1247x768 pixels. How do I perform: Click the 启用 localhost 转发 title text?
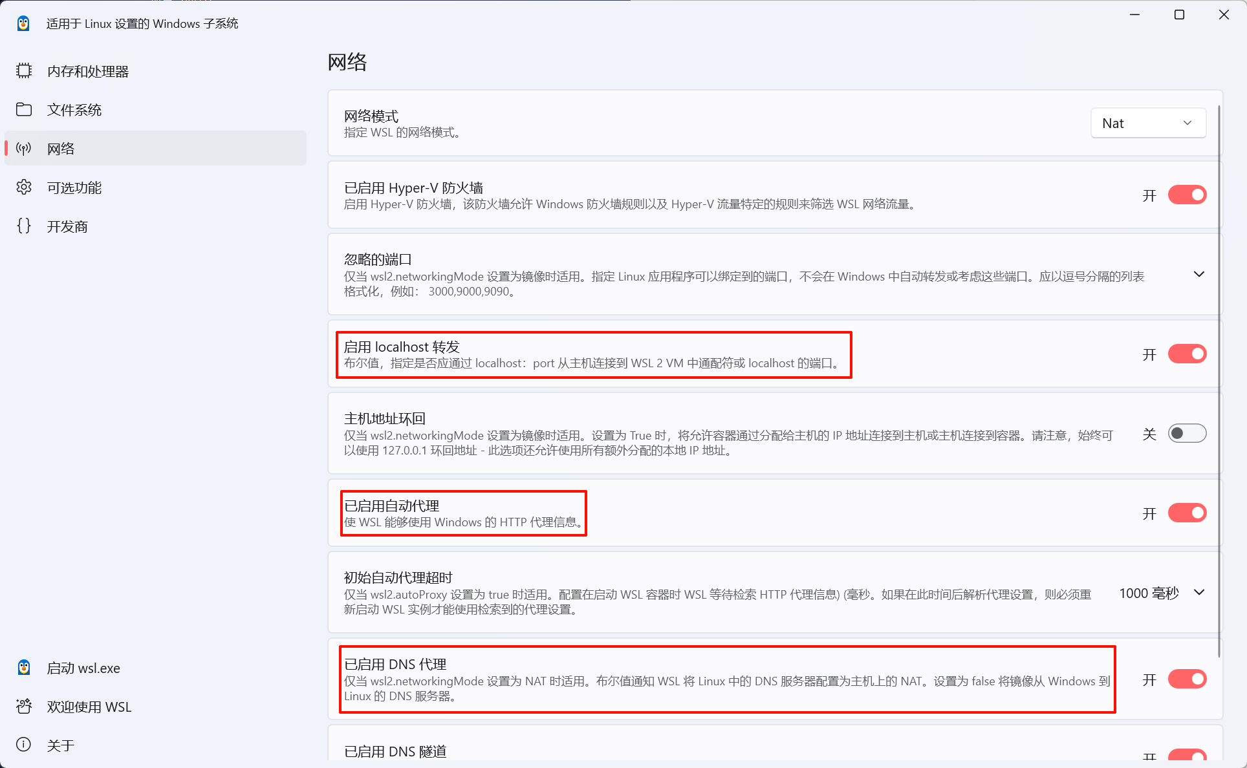tap(402, 347)
